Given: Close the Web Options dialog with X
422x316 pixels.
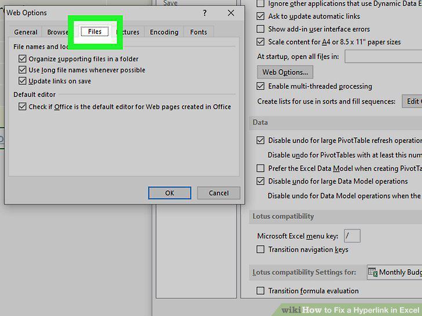Looking at the screenshot, I should pyautogui.click(x=231, y=13).
